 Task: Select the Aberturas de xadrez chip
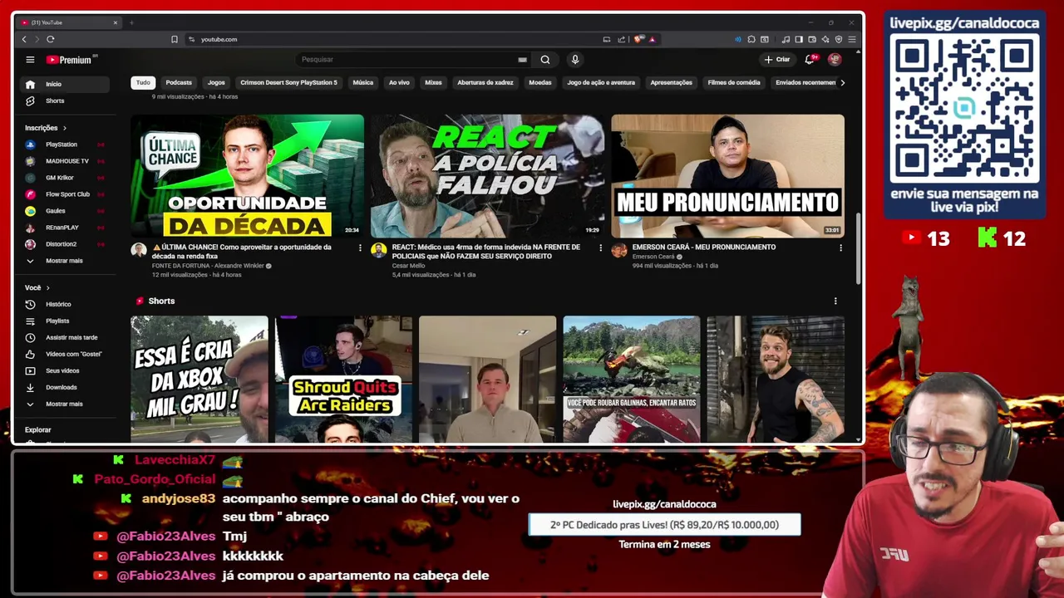(x=485, y=82)
